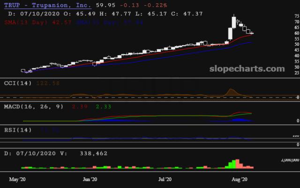Click the May '20 date axis label
This screenshot has width=300, height=188.
(17, 180)
